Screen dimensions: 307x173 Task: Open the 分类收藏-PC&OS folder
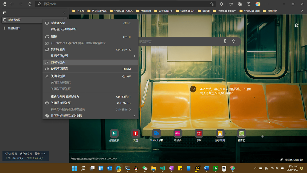click(121, 11)
